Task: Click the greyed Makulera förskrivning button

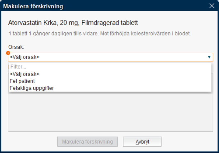Action: tap(87, 142)
